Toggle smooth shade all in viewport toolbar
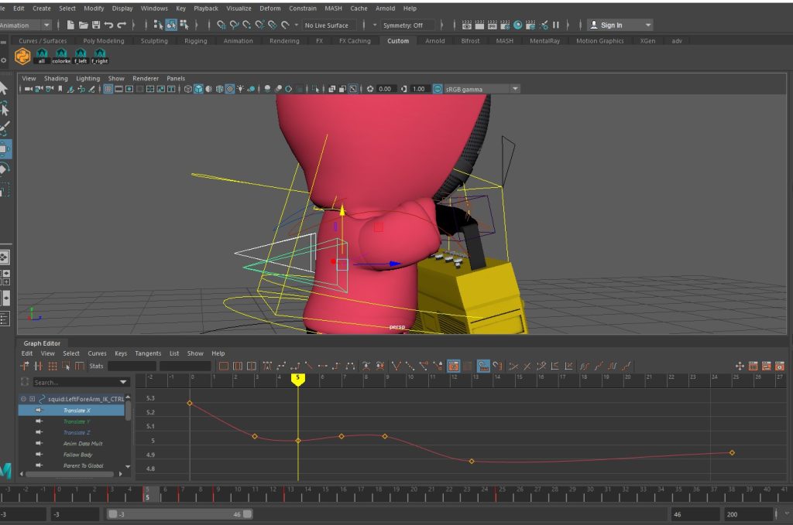Image resolution: width=793 pixels, height=525 pixels. (199, 89)
